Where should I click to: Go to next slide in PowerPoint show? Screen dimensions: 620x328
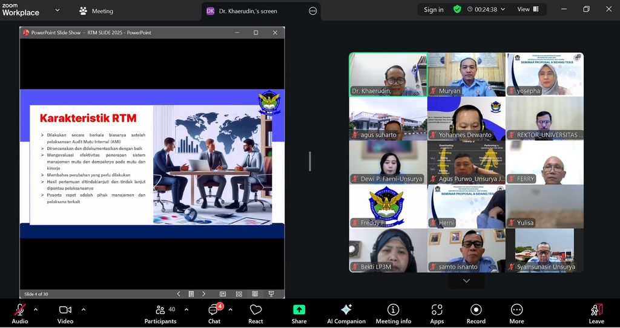coord(203,294)
